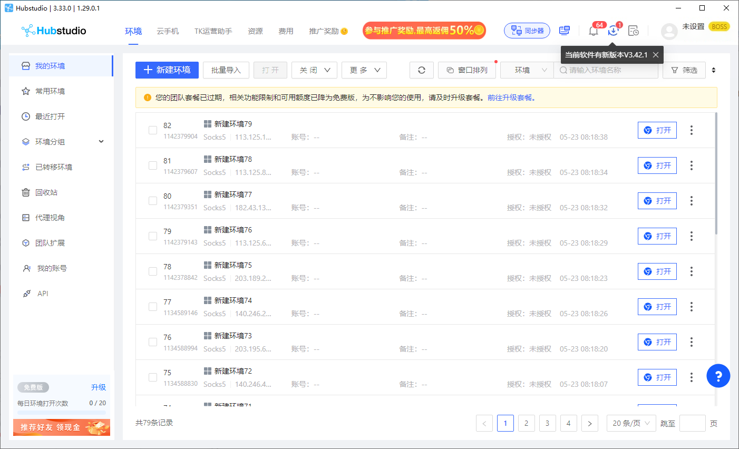Click the Windows icon of 新建环境79
This screenshot has height=449, width=739.
pos(208,124)
